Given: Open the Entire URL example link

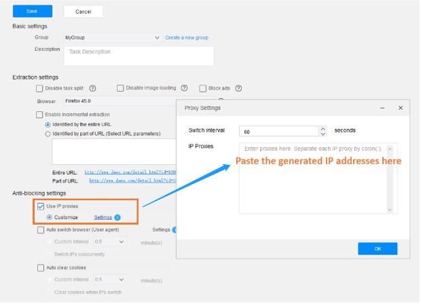Looking at the screenshot, I should [x=130, y=172].
